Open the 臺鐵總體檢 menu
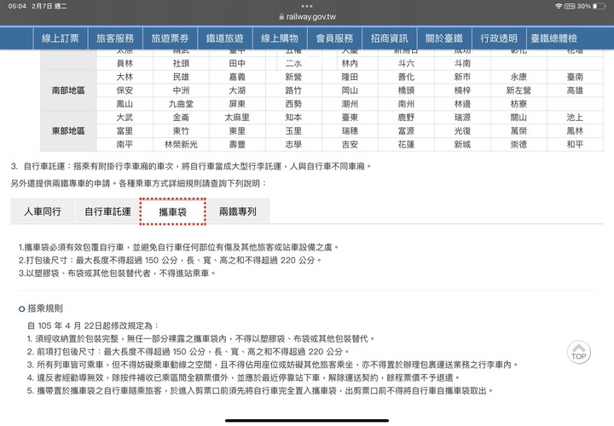This screenshot has height=426, width=614. [553, 38]
